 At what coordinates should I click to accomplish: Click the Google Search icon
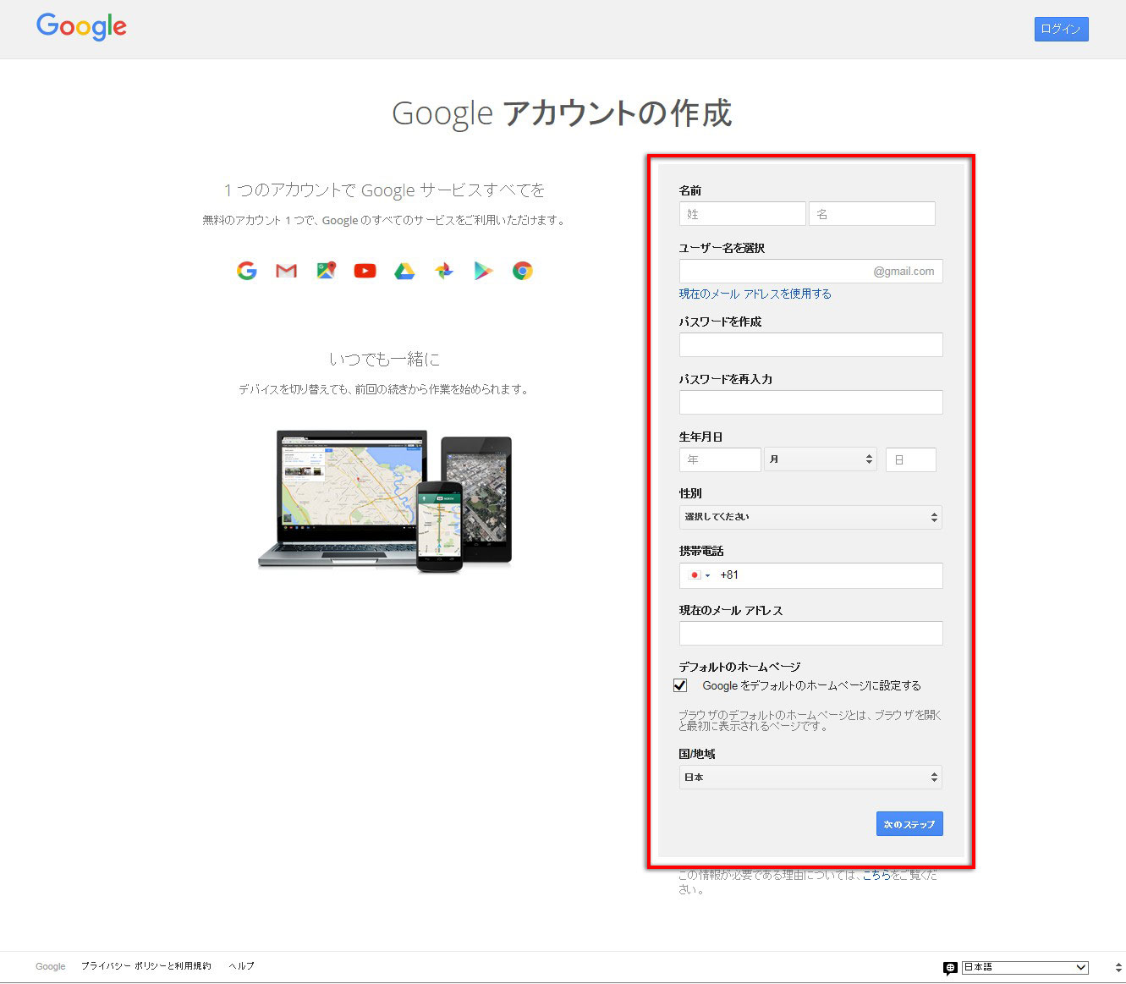(246, 270)
